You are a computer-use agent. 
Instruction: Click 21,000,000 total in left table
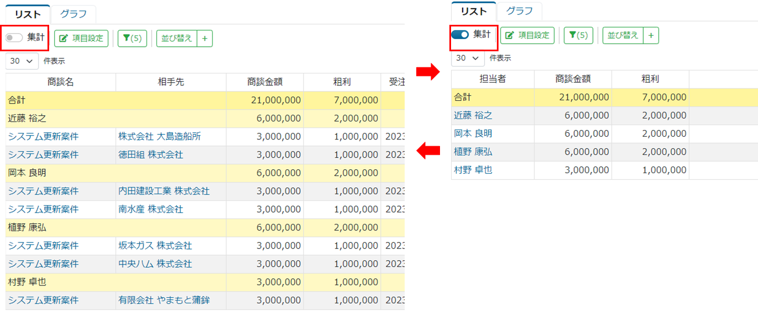coord(275,100)
